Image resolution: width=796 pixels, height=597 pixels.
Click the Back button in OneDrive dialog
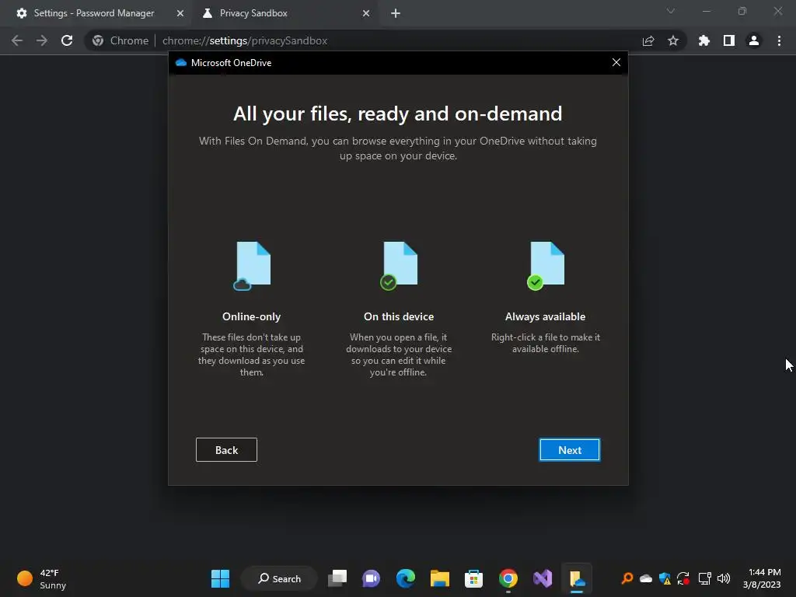coord(226,450)
